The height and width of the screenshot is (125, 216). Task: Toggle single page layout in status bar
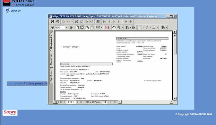point(105,102)
